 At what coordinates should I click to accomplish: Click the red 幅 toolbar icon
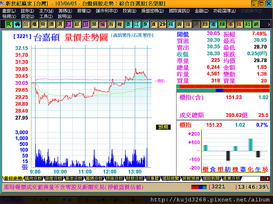point(103,24)
